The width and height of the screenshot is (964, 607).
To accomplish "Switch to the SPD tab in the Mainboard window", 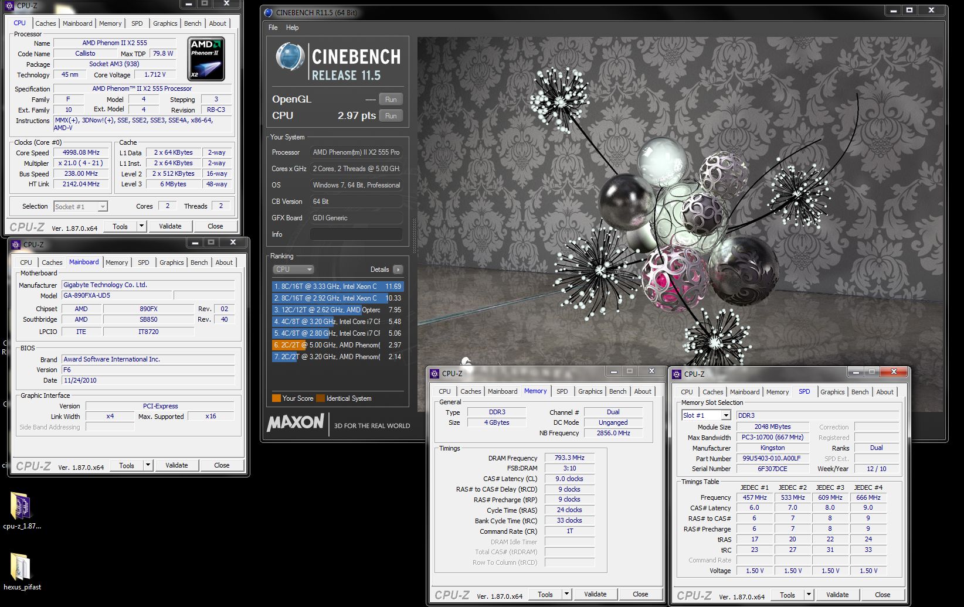I will [x=144, y=262].
